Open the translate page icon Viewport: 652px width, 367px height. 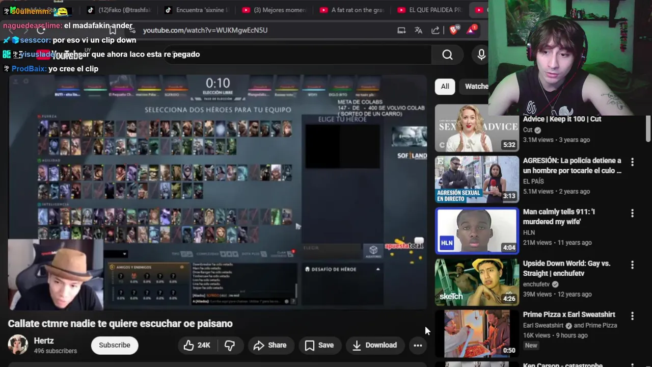pyautogui.click(x=418, y=30)
